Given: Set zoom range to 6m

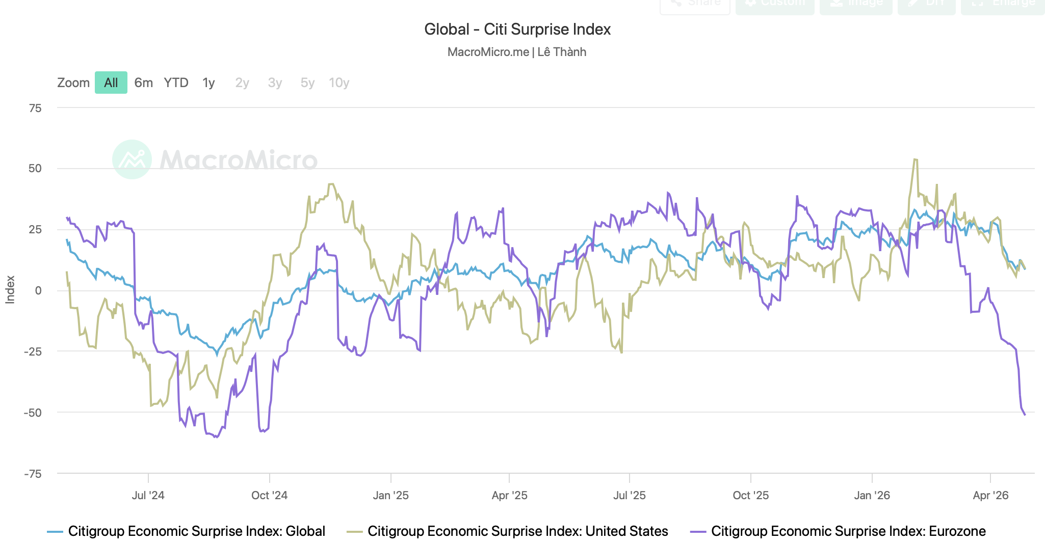Looking at the screenshot, I should pos(143,83).
